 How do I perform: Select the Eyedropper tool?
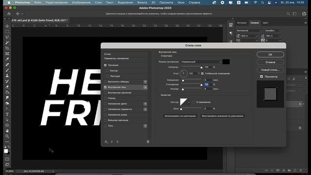click(x=7, y=59)
